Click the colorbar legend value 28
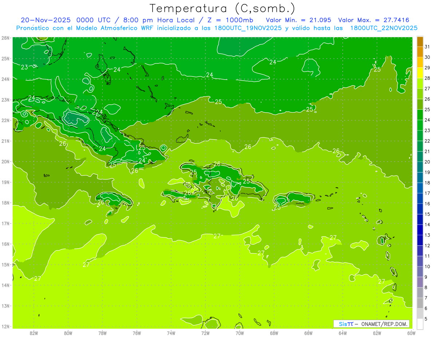This screenshot has height=338, width=437. pyautogui.click(x=427, y=78)
